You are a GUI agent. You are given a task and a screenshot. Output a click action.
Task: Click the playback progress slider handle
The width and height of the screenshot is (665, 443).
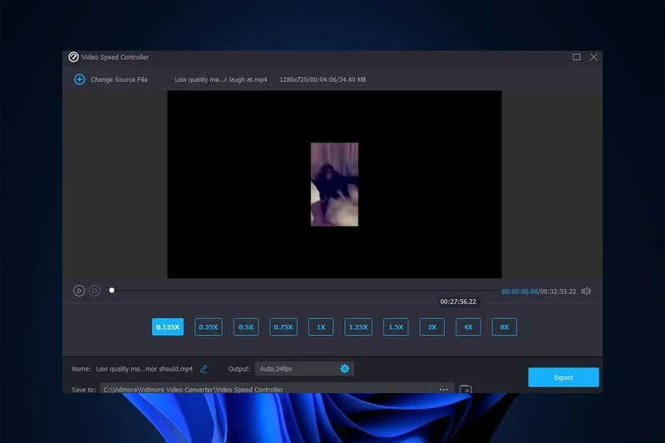(x=112, y=291)
